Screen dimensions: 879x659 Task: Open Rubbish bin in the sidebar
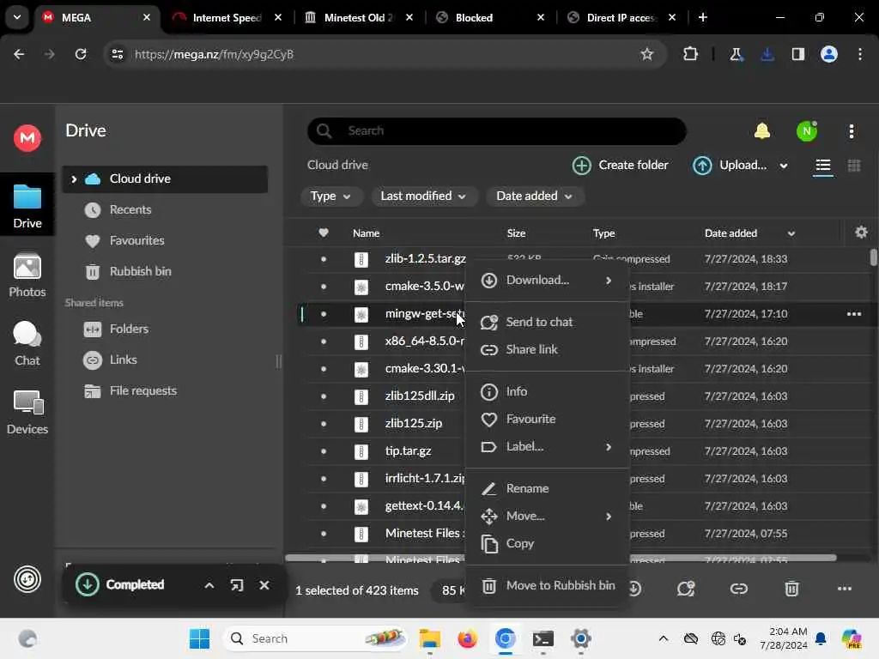165,272
